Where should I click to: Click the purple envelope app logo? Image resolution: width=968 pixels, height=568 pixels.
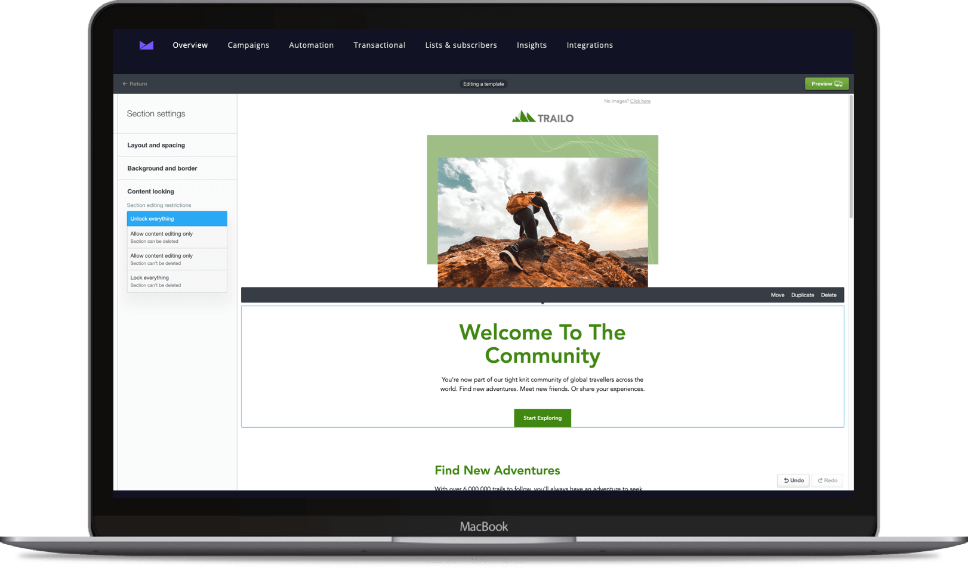tap(146, 45)
